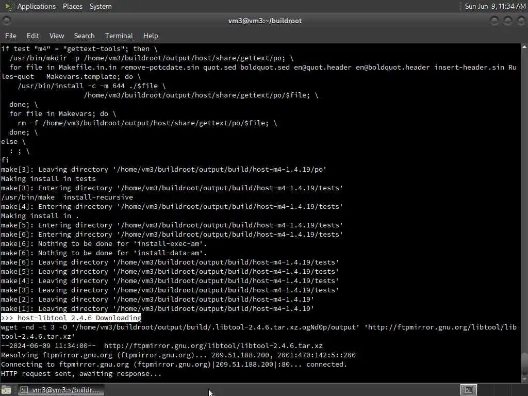Open the Terminal menu
The height and width of the screenshot is (396, 528).
pos(119,36)
